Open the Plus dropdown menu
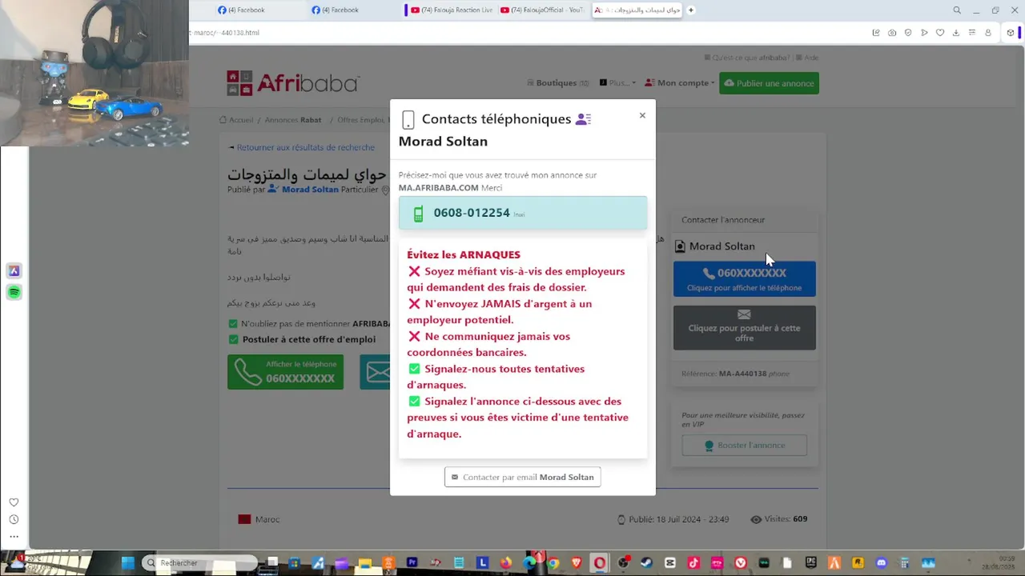The width and height of the screenshot is (1025, 576). pos(617,83)
